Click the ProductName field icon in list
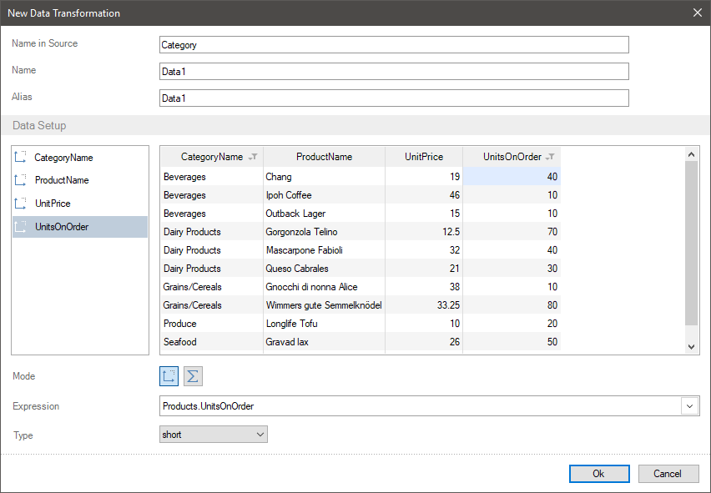Viewport: 711px width, 493px height. (21, 180)
